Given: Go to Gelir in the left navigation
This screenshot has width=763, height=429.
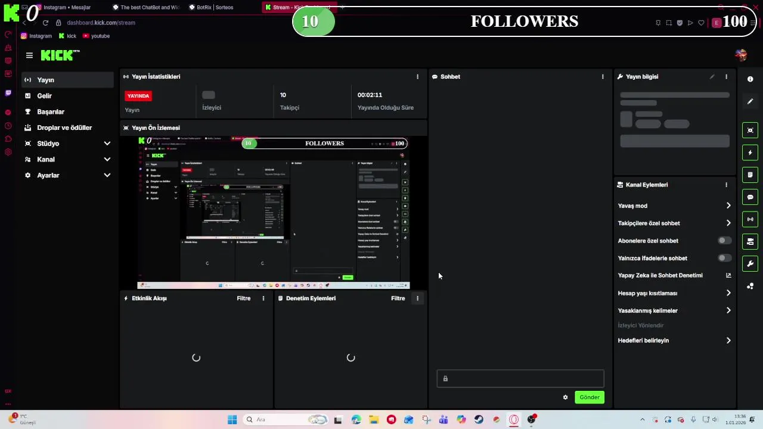Looking at the screenshot, I should [x=67, y=96].
